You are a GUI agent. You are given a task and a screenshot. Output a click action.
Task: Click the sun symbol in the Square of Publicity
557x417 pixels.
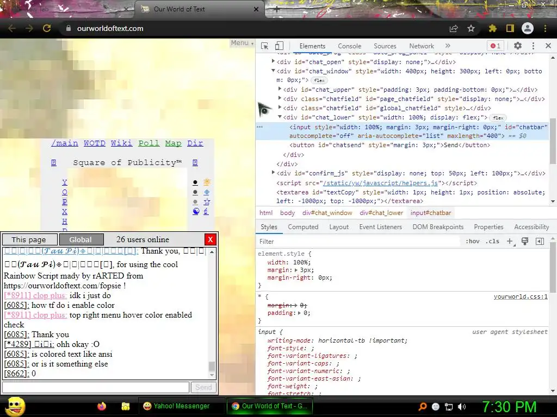(x=207, y=182)
